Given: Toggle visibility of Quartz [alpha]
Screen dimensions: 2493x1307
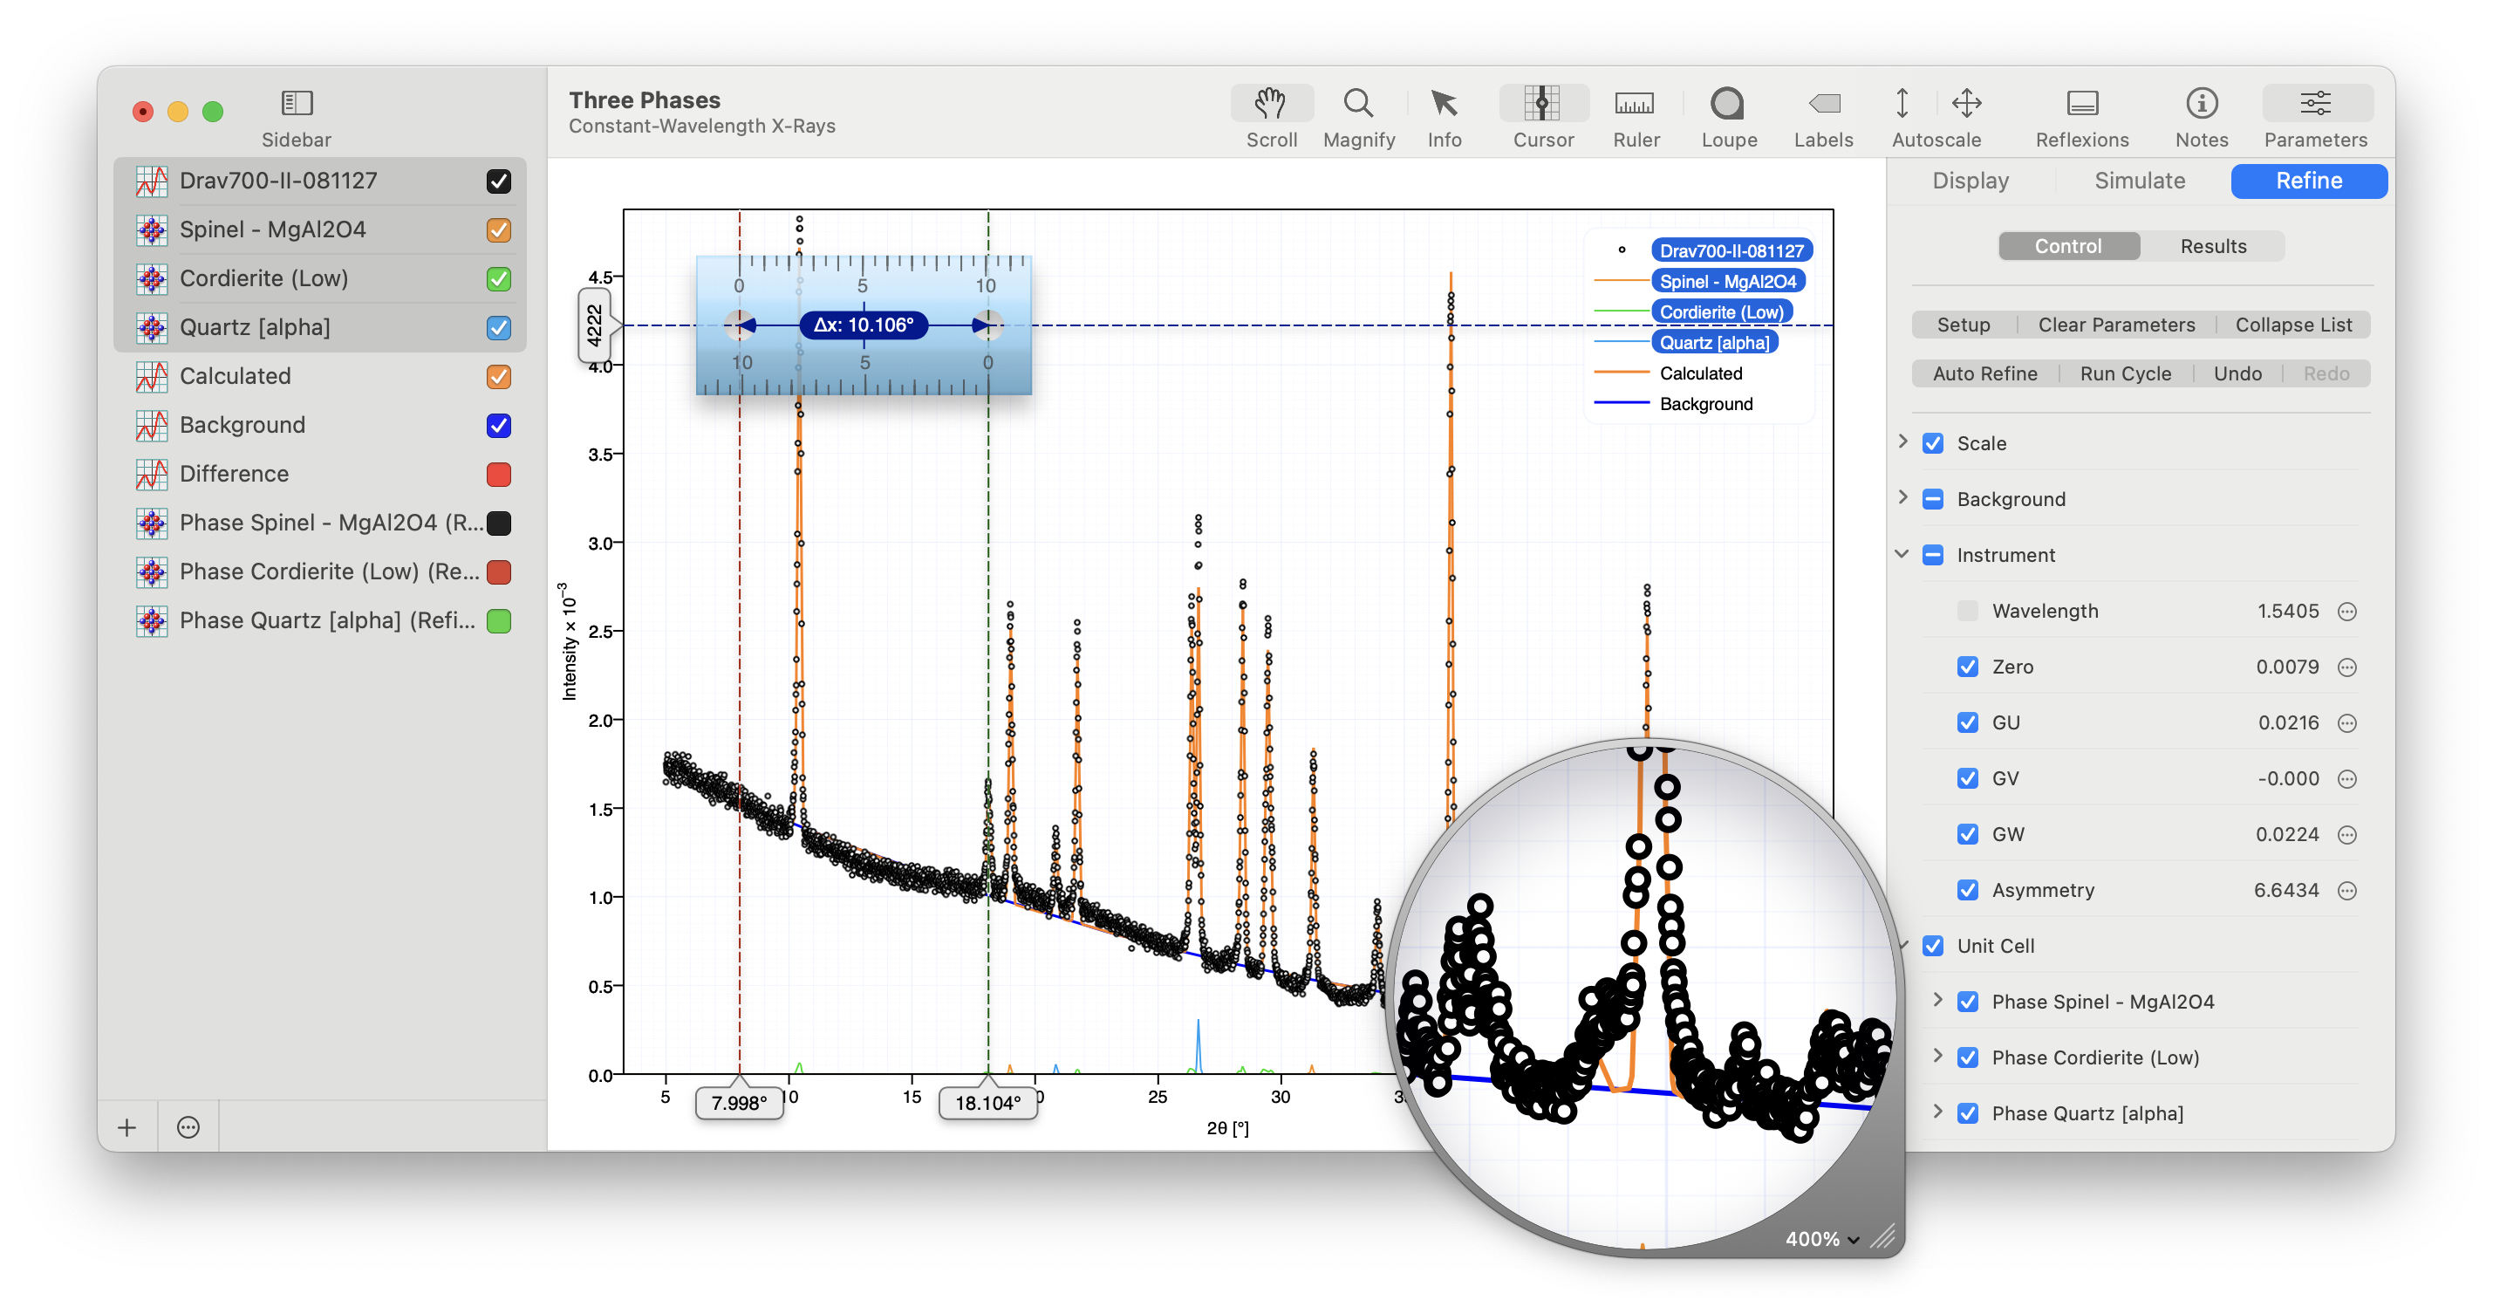Looking at the screenshot, I should point(498,327).
